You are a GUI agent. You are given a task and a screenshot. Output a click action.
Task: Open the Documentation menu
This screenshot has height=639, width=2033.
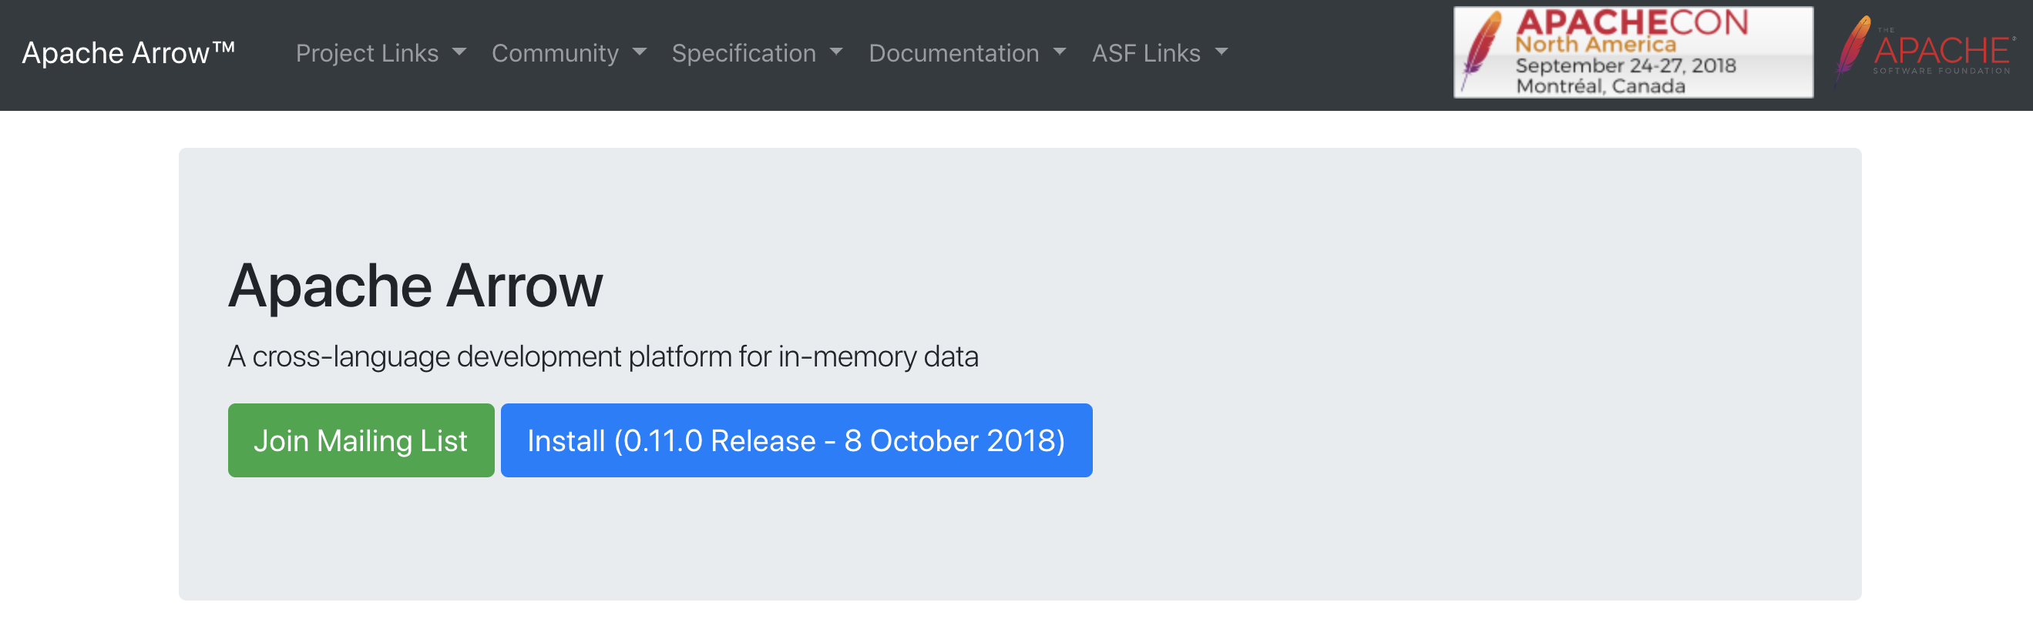tap(966, 53)
